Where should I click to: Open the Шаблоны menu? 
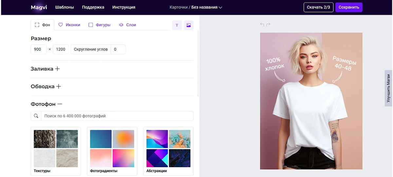tap(65, 7)
